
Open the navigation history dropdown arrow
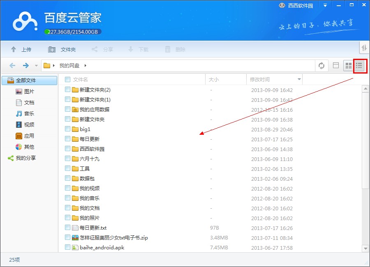pyautogui.click(x=36, y=66)
